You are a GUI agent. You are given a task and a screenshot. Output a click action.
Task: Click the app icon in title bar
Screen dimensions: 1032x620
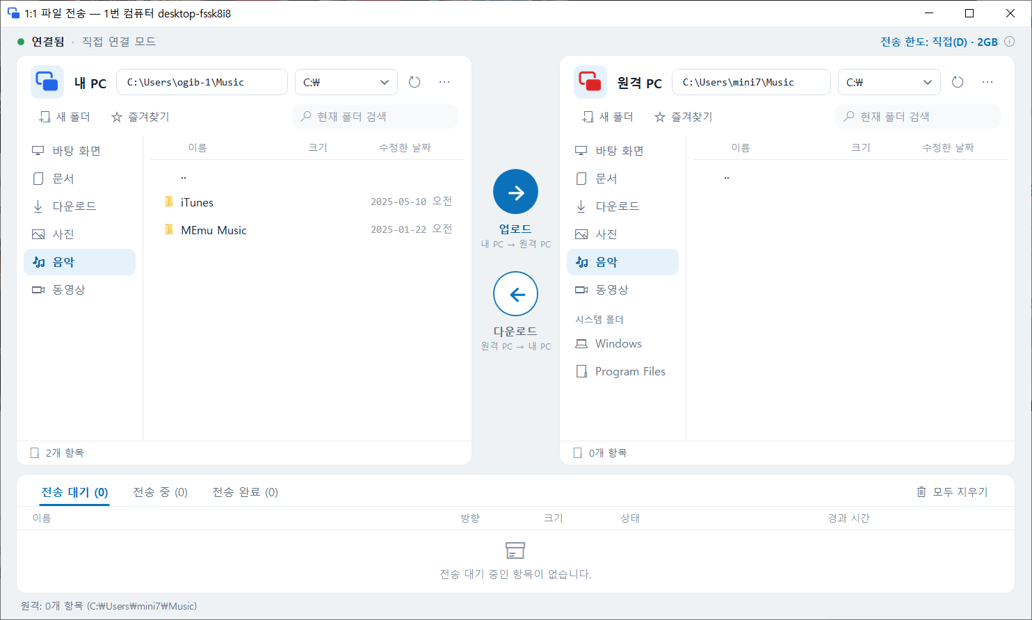[x=13, y=13]
